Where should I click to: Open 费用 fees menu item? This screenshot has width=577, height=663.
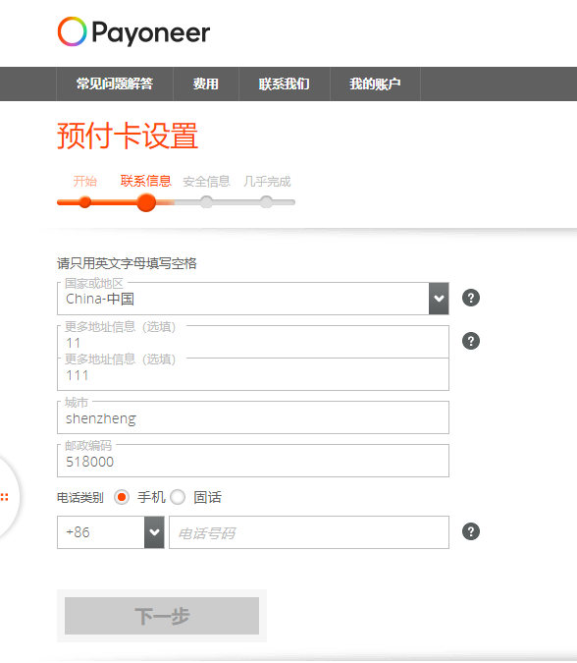click(x=206, y=83)
